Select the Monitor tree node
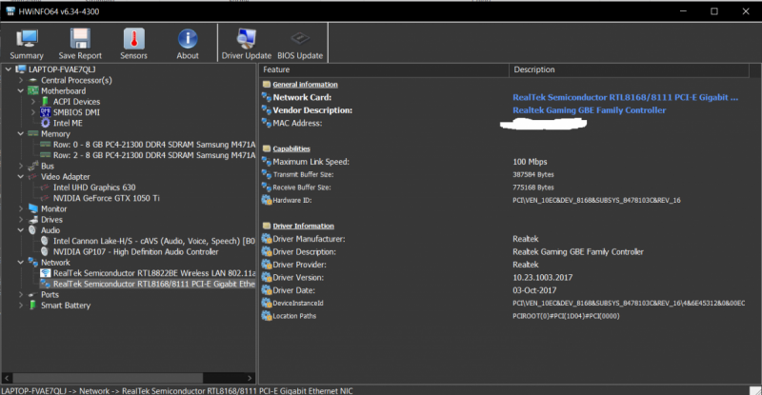 tap(54, 208)
